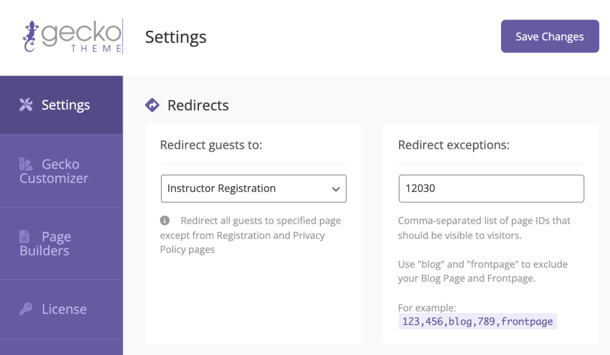The image size is (610, 355).
Task: Expand the dropdown chevron for guest redirect
Action: tap(336, 189)
